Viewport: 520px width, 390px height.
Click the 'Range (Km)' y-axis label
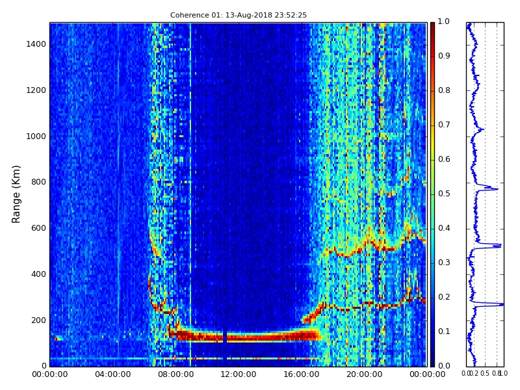16,194
